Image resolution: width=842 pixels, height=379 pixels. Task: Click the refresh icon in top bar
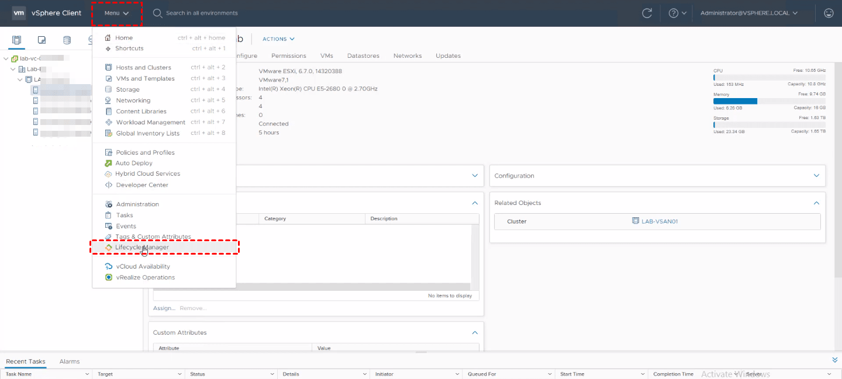pos(647,13)
